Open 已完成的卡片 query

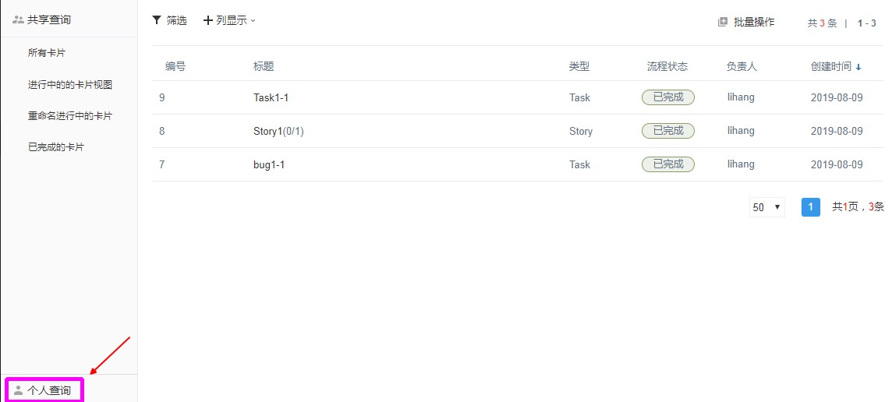56,147
